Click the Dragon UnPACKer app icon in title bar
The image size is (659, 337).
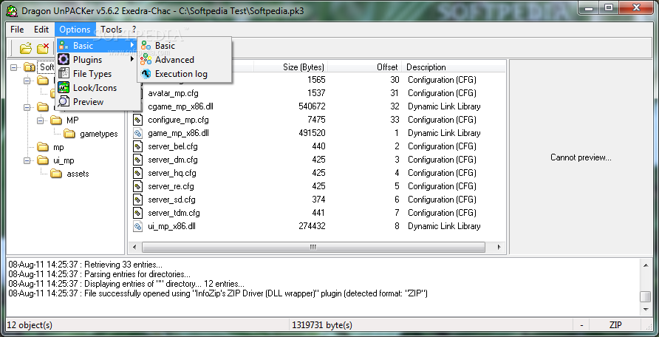point(13,11)
